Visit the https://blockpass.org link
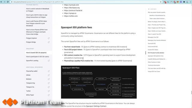 click(72, 7)
